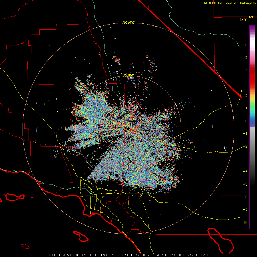The image size is (257, 257).
Task: Click the 5 value on the color scale
Action: [246, 57]
